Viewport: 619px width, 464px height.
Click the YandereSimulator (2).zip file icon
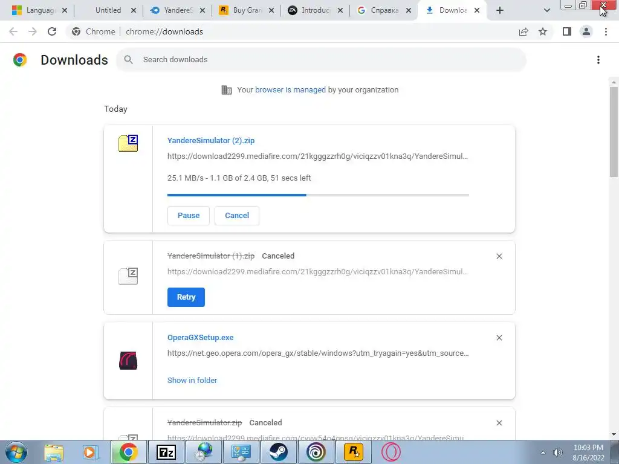128,143
